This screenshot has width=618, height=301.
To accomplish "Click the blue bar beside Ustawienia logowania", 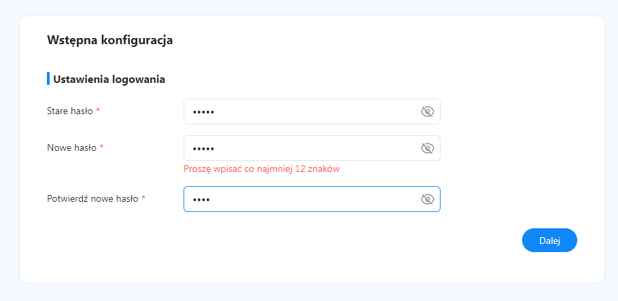I will coord(48,79).
